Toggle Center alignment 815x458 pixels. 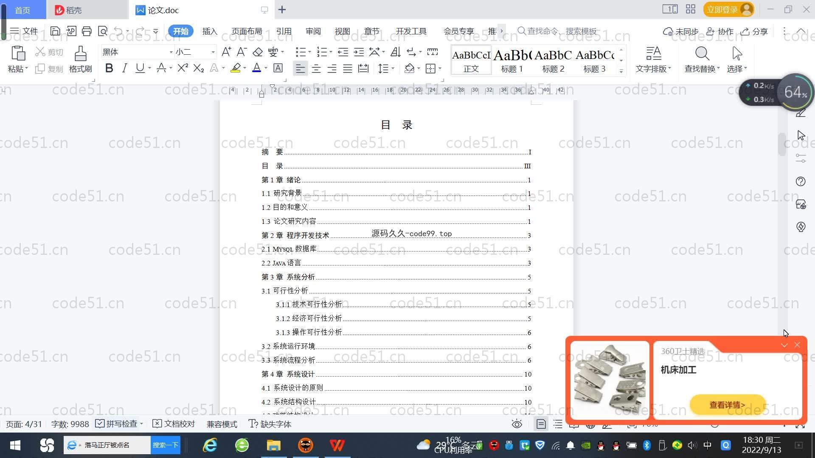pyautogui.click(x=316, y=68)
